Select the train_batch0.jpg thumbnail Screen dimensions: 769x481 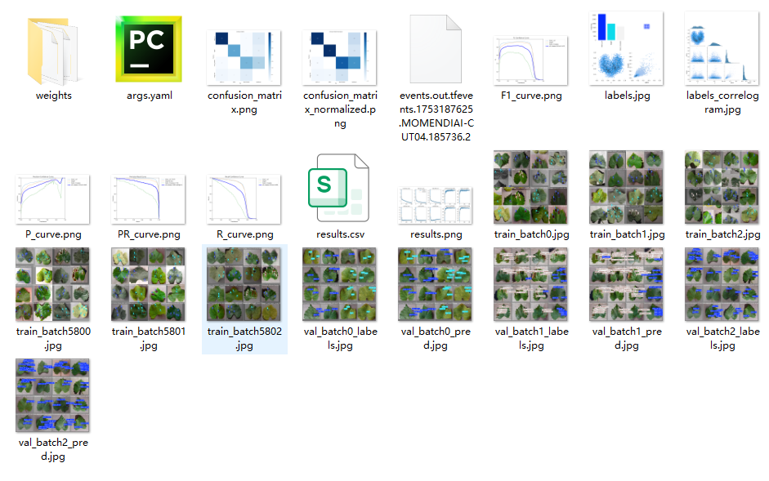tap(530, 187)
